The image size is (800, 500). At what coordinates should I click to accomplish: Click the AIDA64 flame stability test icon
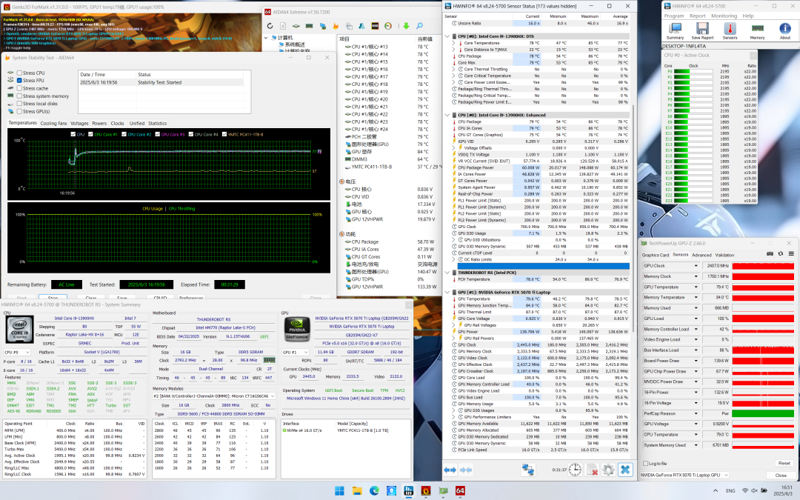pos(336,26)
